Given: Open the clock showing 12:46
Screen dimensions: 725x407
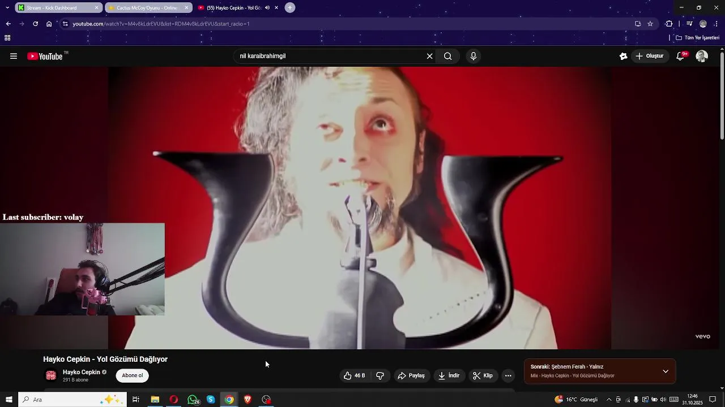Looking at the screenshot, I should click(x=692, y=400).
